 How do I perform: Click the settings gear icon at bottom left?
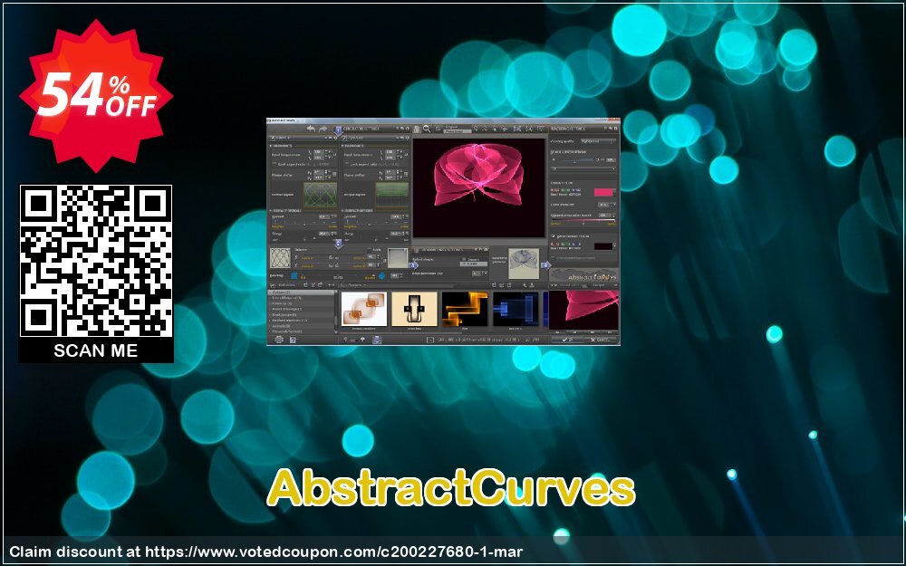coord(279,340)
